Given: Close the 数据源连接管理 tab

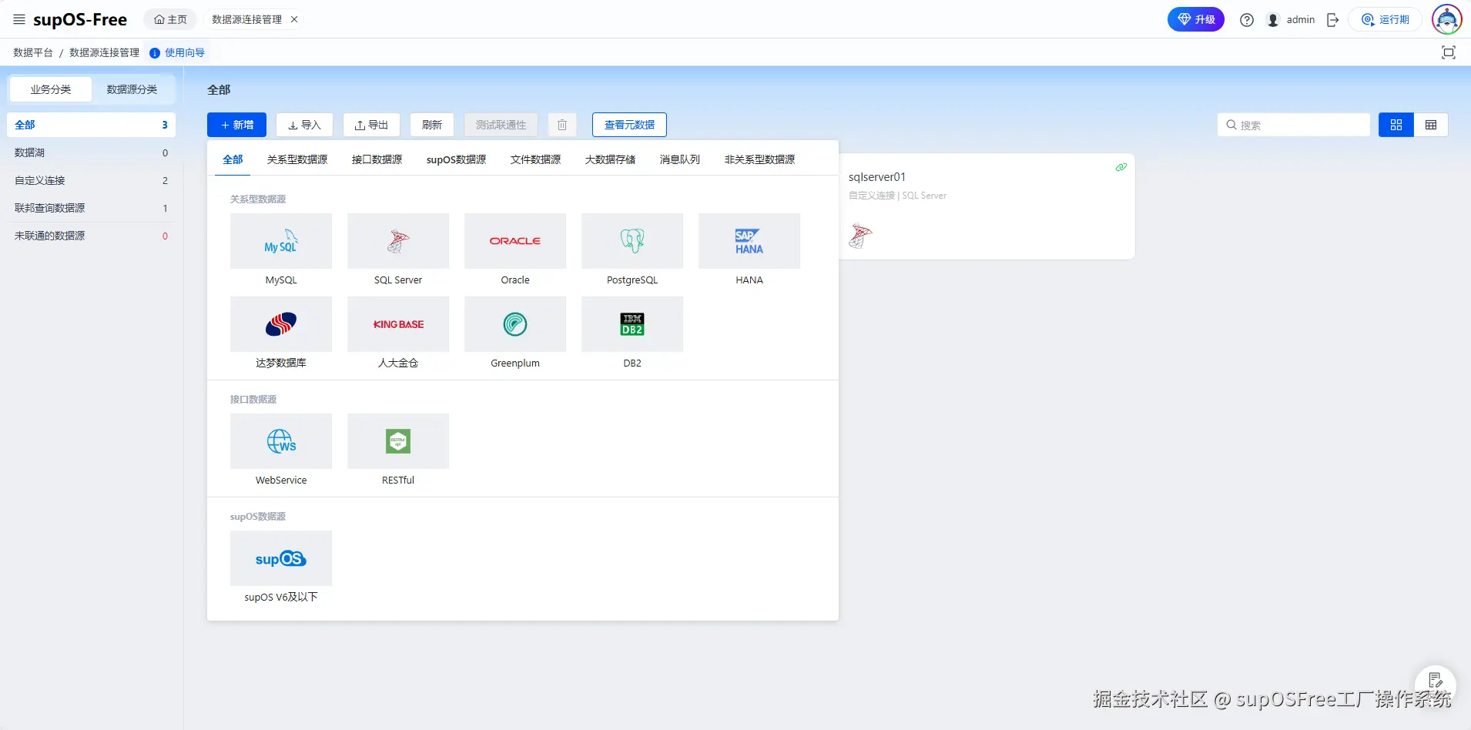Looking at the screenshot, I should 294,19.
